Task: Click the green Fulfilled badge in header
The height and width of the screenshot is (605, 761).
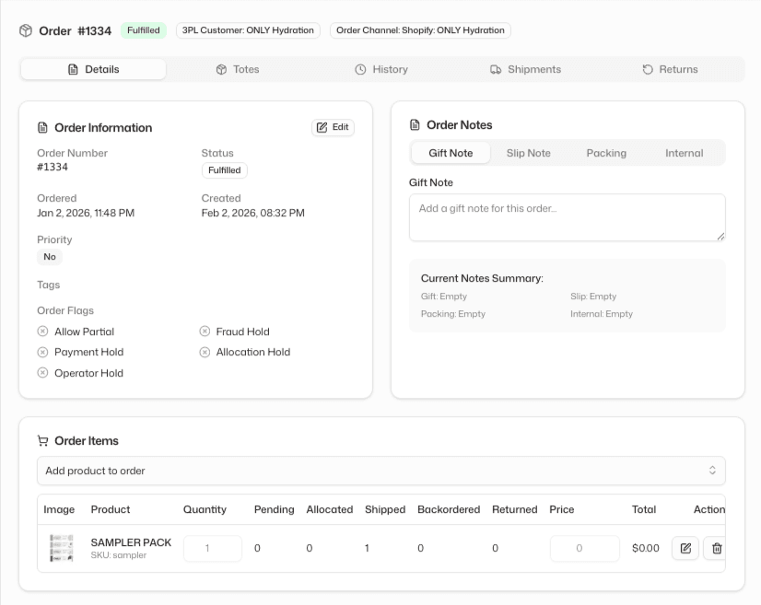Action: [x=143, y=30]
